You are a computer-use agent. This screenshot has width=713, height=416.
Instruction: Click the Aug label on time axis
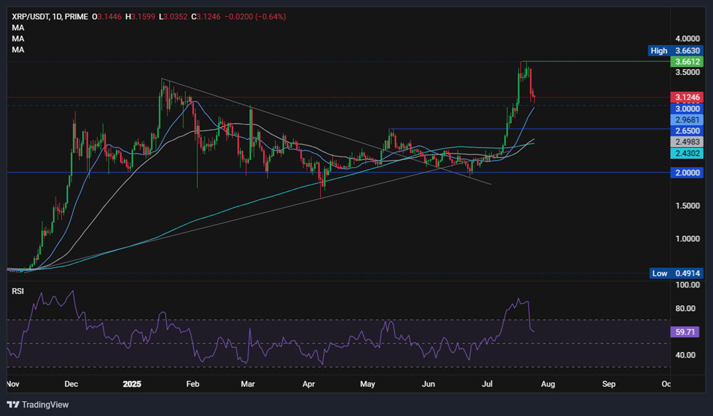548,384
